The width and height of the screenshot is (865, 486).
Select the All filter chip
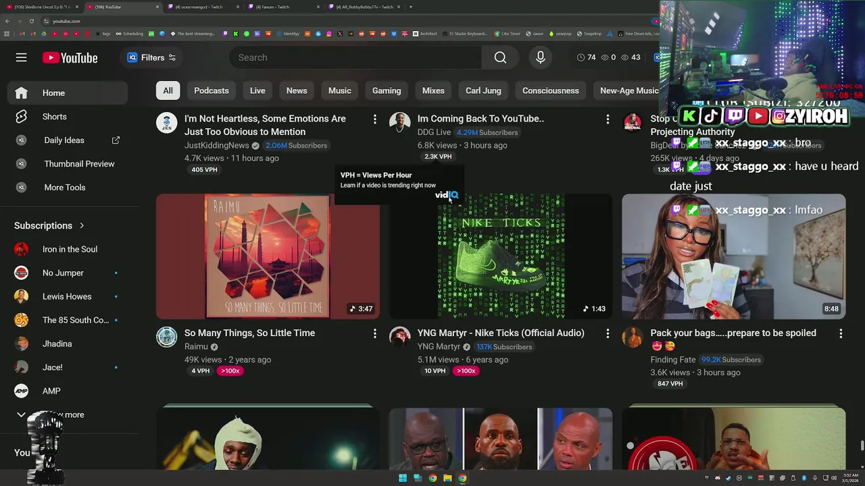coord(168,90)
